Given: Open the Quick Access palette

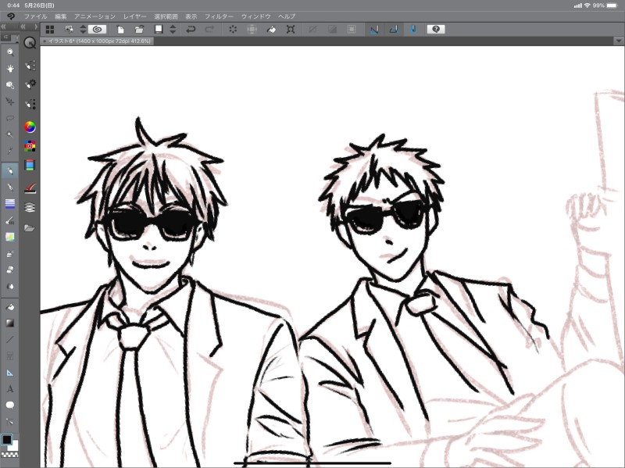Looking at the screenshot, I should tap(30, 43).
